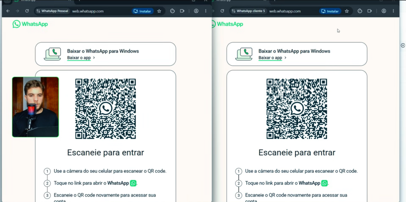Open Chrome three-dot menu in cliente 5 window

(393, 11)
